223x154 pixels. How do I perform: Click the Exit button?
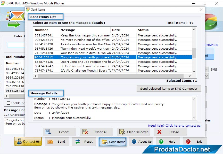coord(195,142)
